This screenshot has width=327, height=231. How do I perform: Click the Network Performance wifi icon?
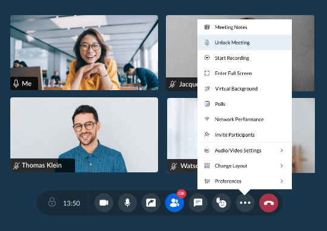(x=207, y=119)
